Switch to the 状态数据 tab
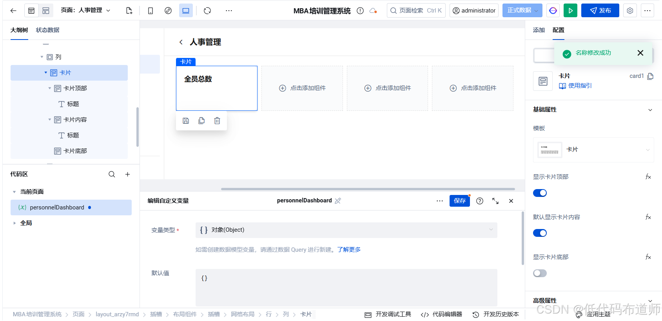662x321 pixels. pyautogui.click(x=48, y=30)
